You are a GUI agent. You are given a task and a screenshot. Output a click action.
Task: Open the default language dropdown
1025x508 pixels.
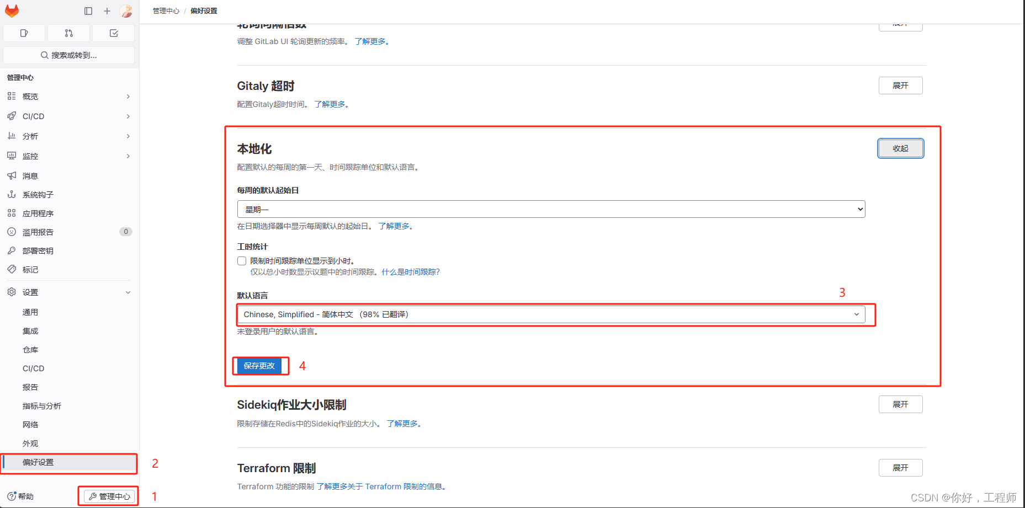[x=551, y=314]
